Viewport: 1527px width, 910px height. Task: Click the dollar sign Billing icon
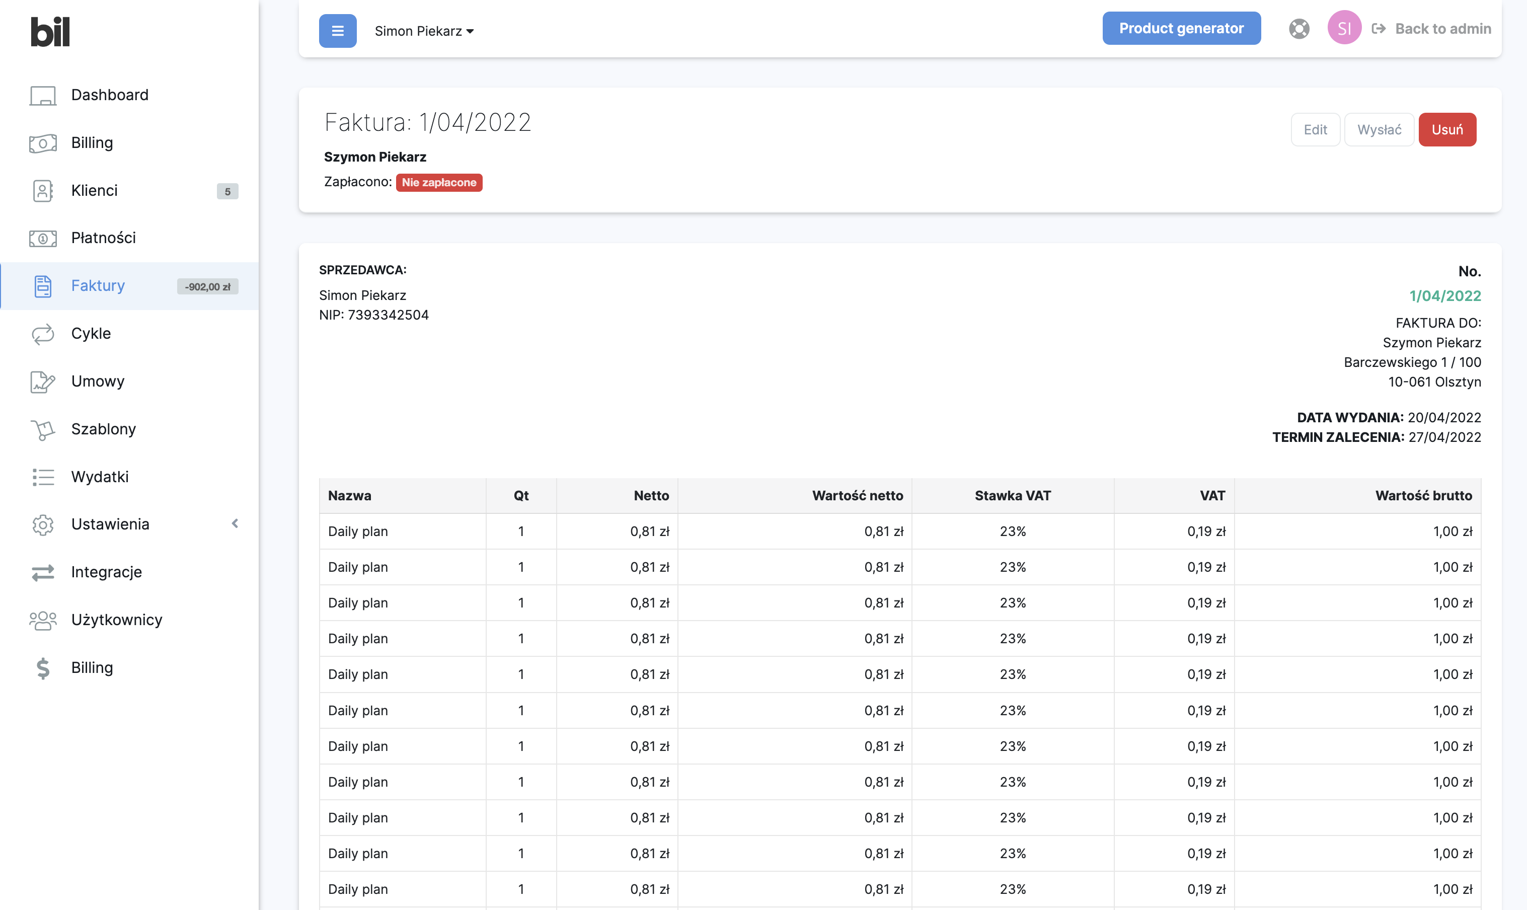(43, 668)
